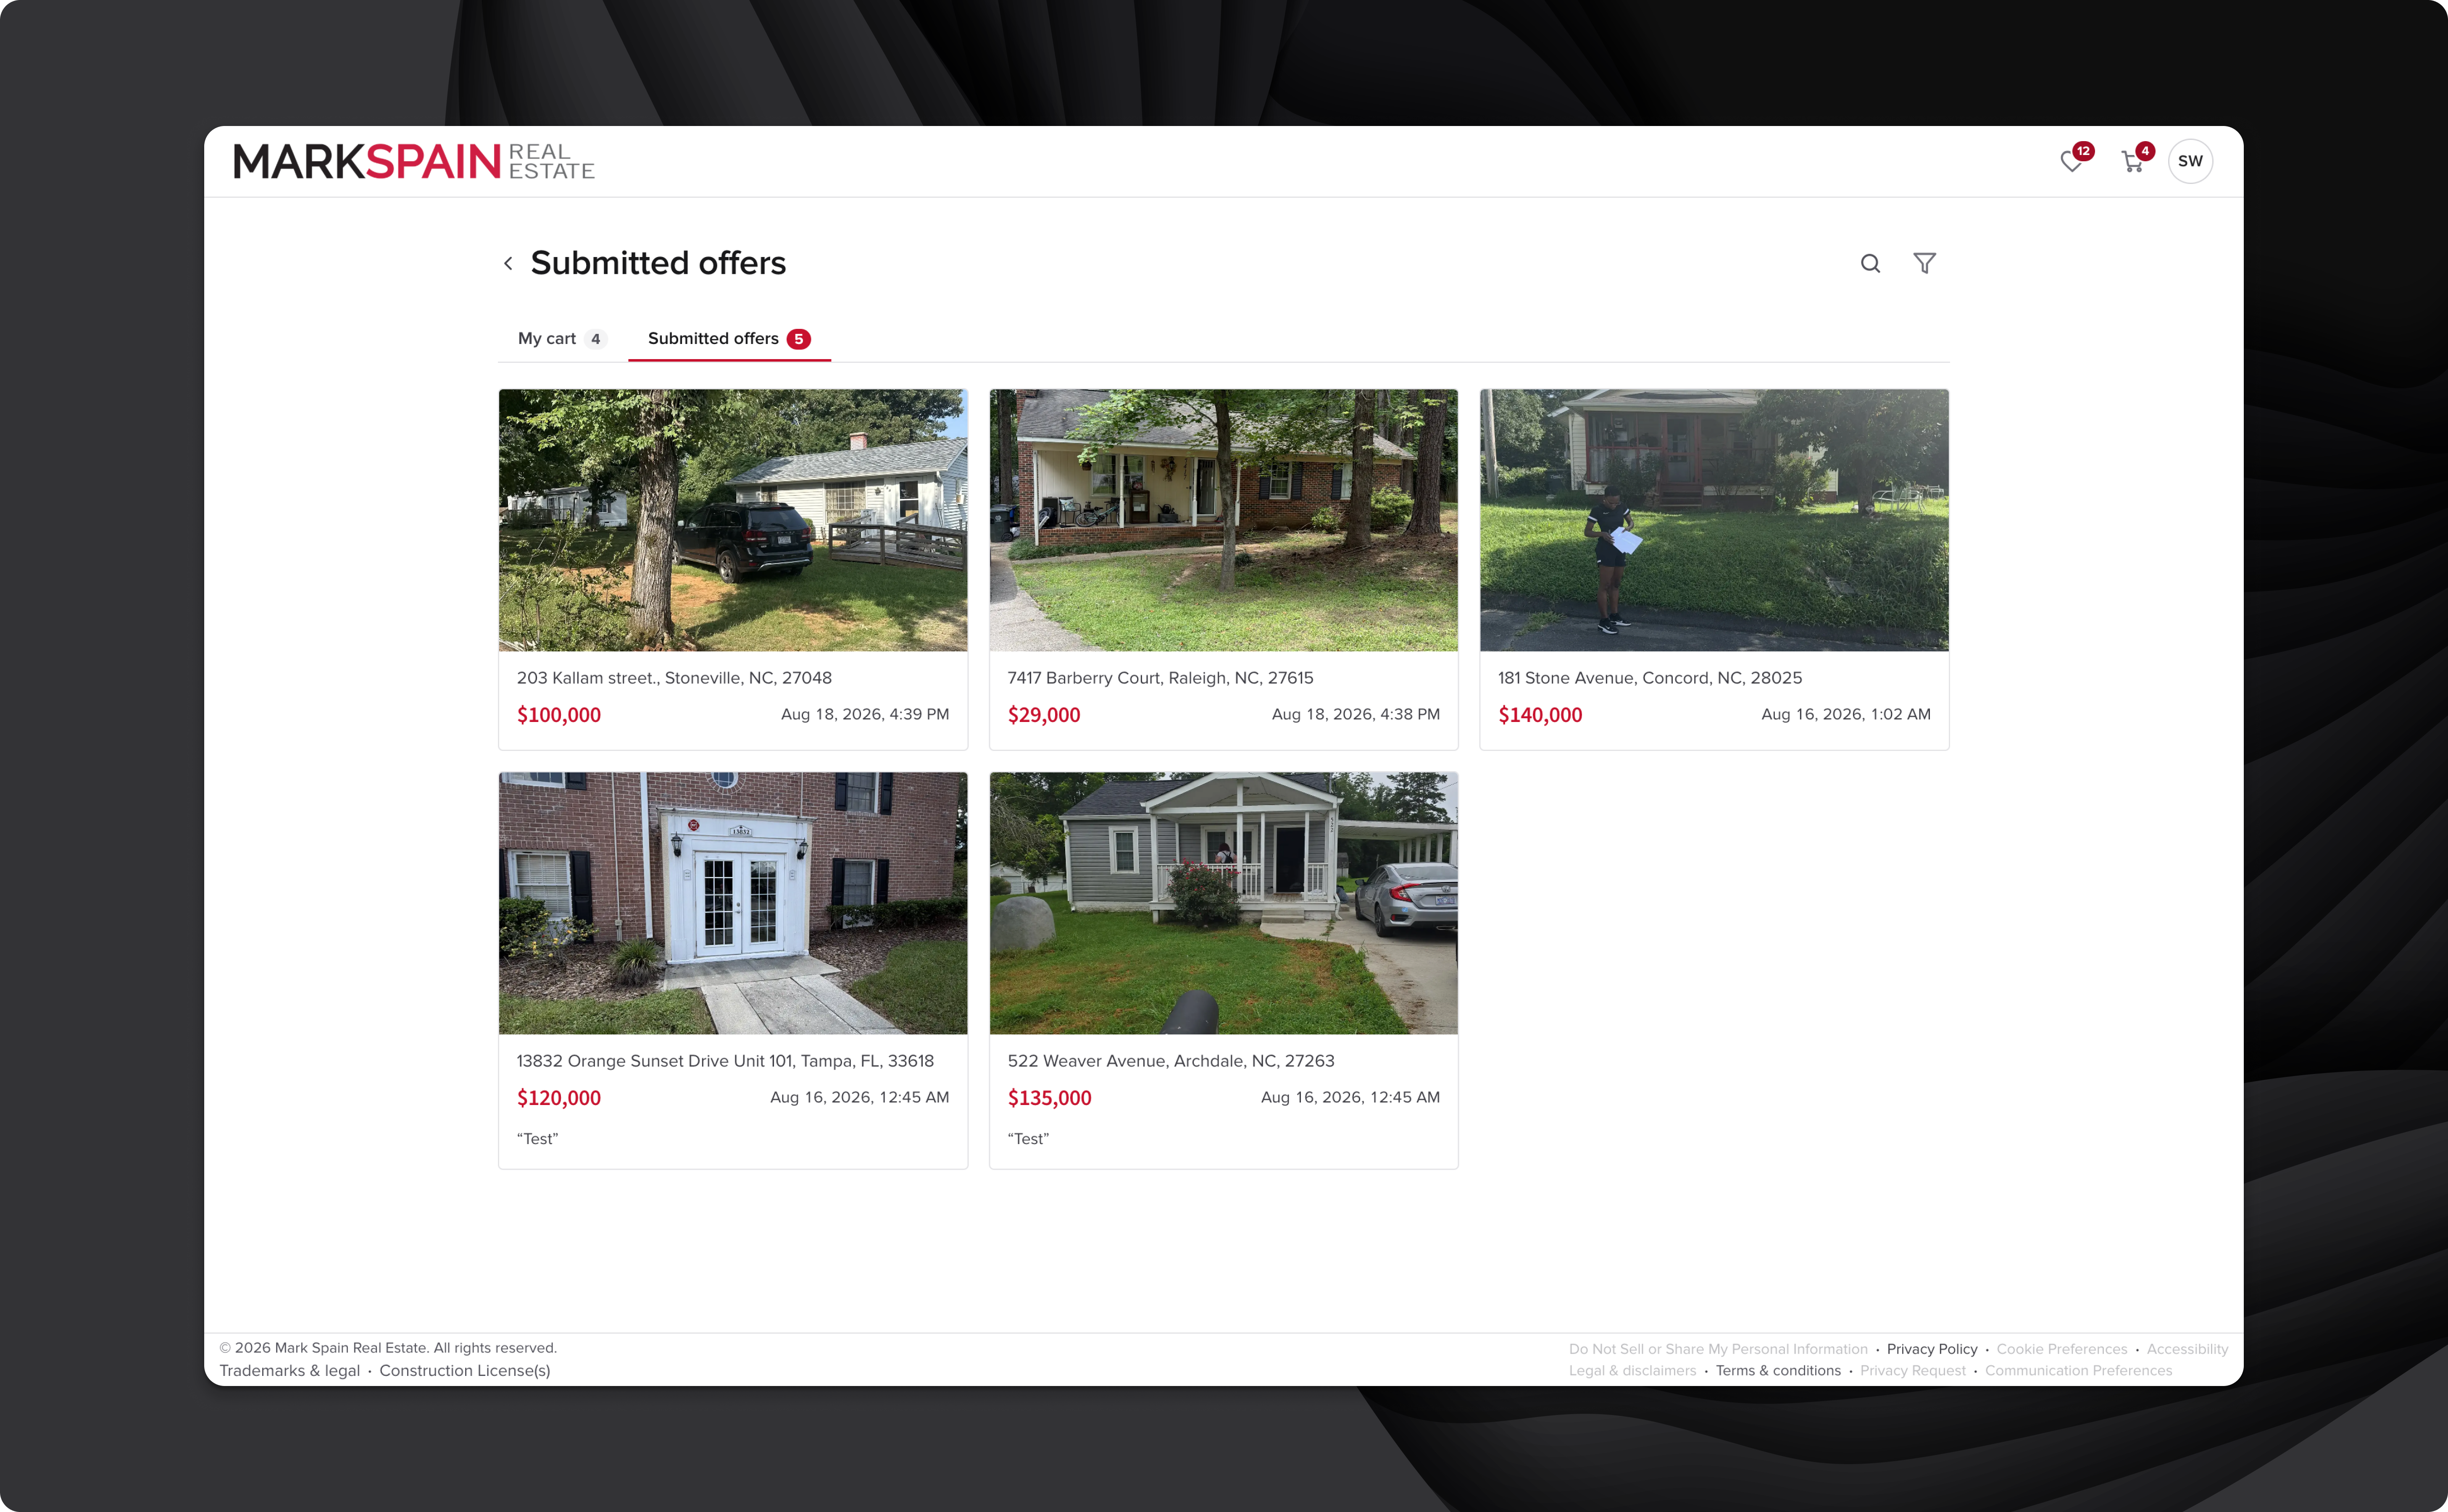Open the 522 Weaver Avenue property photo
The height and width of the screenshot is (1512, 2448).
(1224, 903)
